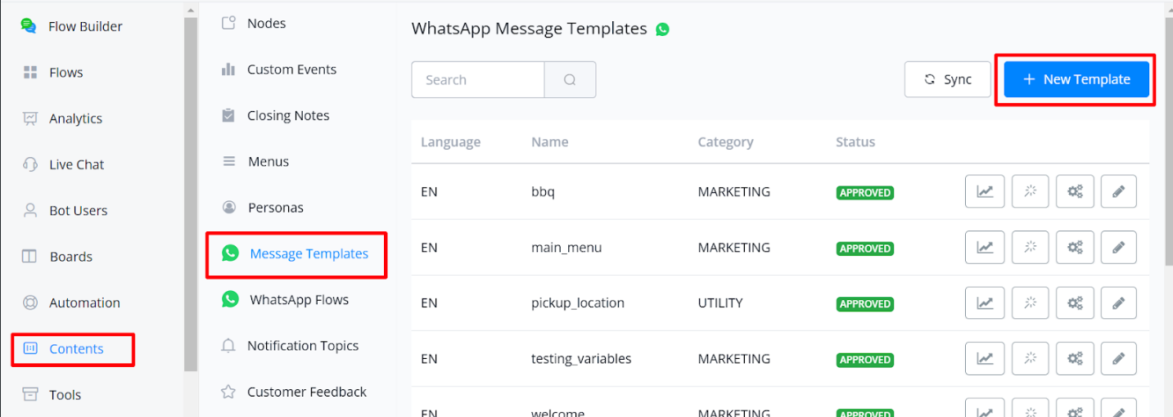The height and width of the screenshot is (417, 1173).
Task: Go to Live Chat section
Action: [76, 164]
